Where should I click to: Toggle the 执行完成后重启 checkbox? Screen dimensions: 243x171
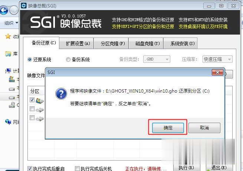tap(30, 168)
